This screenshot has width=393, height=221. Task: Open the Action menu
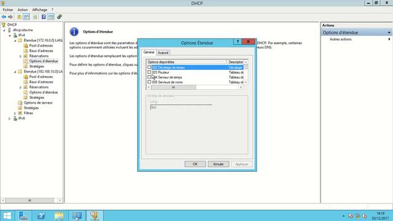(23, 10)
